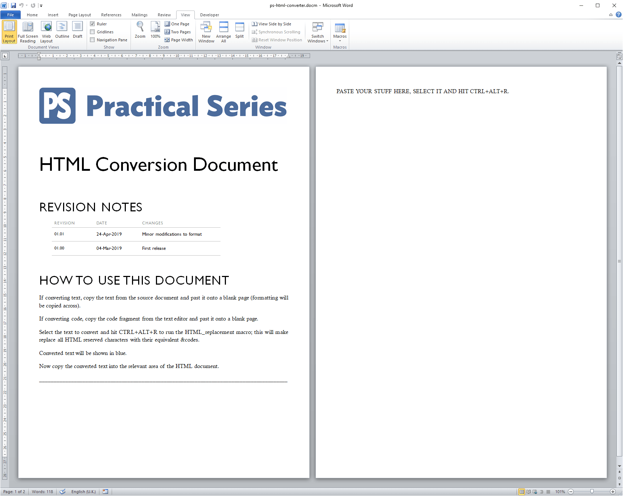Click Select Browse Object circle button
The height and width of the screenshot is (496, 623).
[619, 478]
